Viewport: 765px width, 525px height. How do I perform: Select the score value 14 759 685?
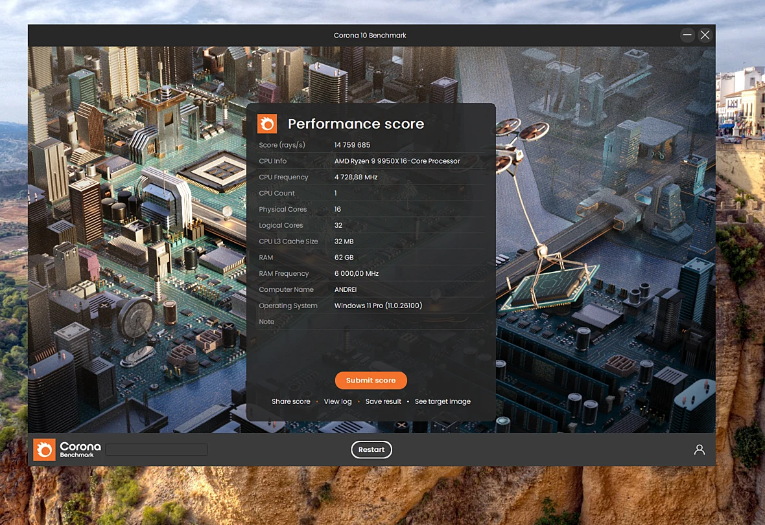click(352, 145)
